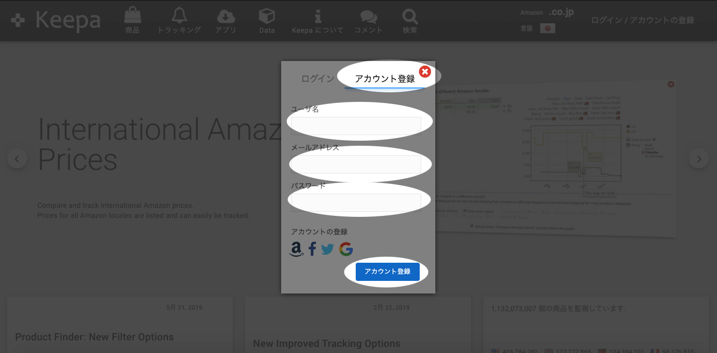Open the Japanese flag language selector
The image size is (717, 353).
point(547,29)
